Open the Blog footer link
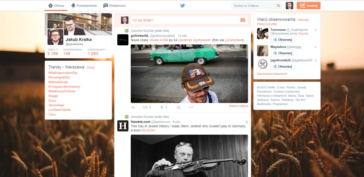This screenshot has height=177, width=364. click(x=301, y=96)
